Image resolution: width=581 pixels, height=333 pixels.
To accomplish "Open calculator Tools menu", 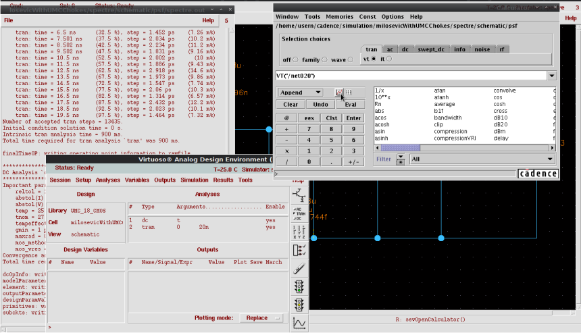I will click(x=312, y=17).
